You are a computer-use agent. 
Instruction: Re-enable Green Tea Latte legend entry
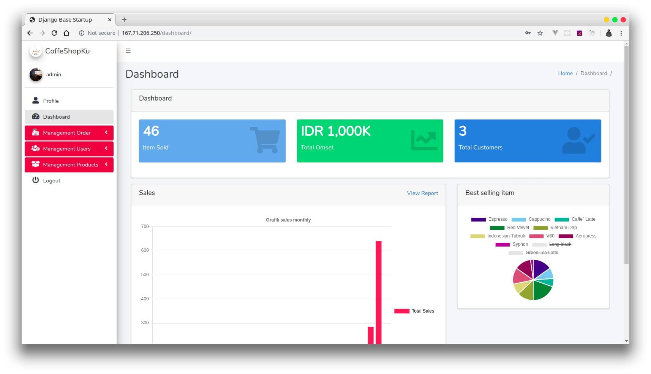point(533,253)
